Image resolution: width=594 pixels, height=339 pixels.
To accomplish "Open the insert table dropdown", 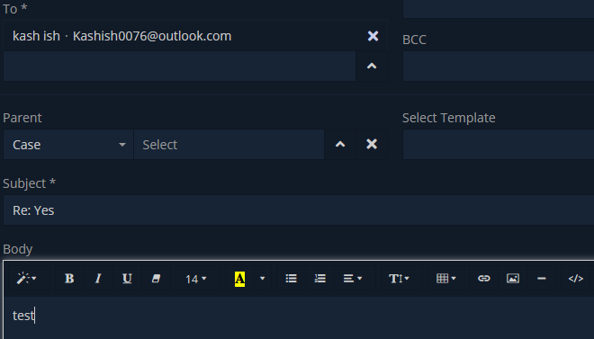I will tap(446, 279).
